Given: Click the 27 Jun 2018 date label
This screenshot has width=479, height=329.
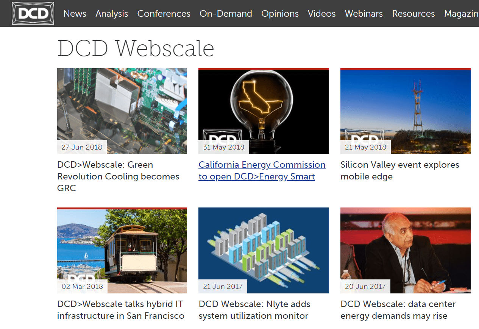Looking at the screenshot, I should click(82, 147).
